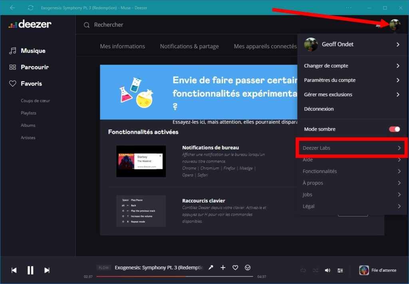The image size is (409, 284).
Task: Switch to Notifications & partage tab
Action: coord(189,46)
